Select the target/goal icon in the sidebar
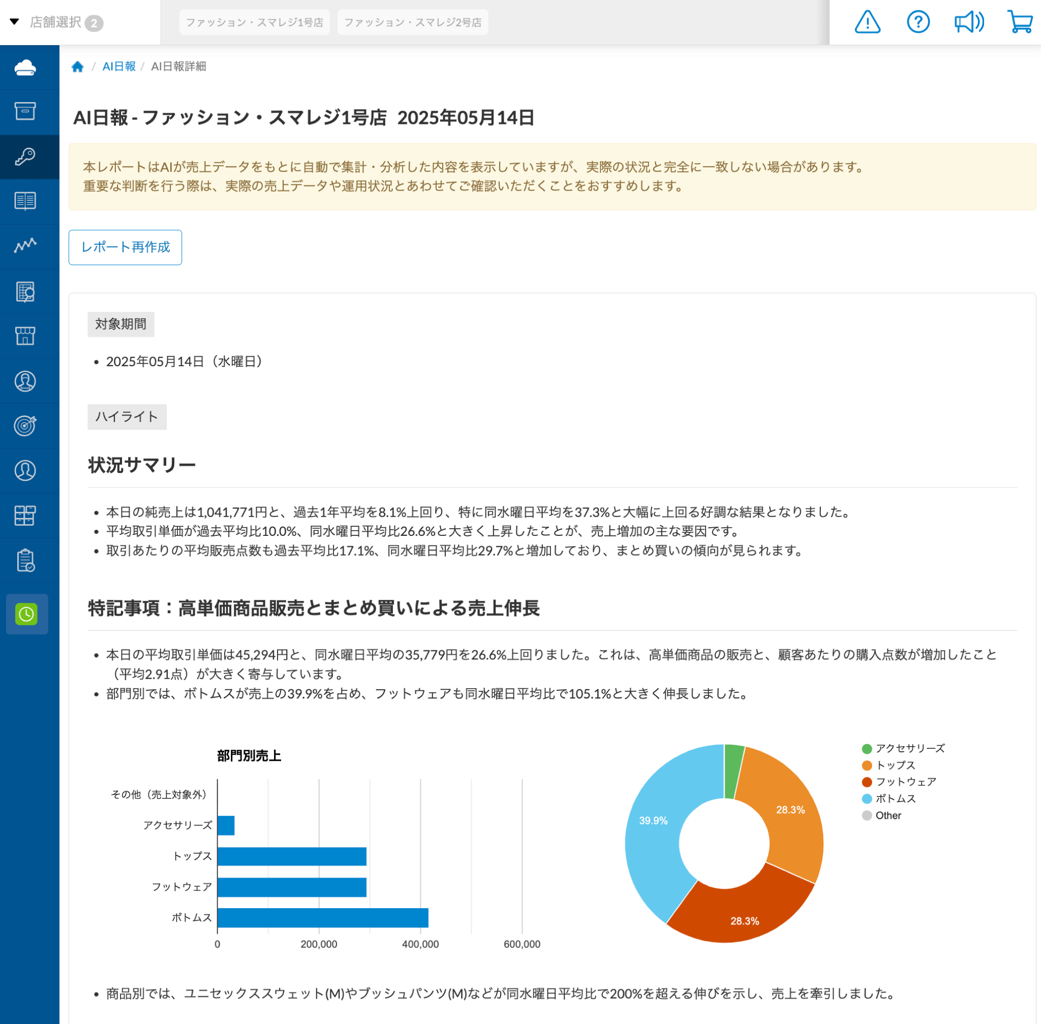Viewport: 1041px width, 1024px height. click(26, 425)
